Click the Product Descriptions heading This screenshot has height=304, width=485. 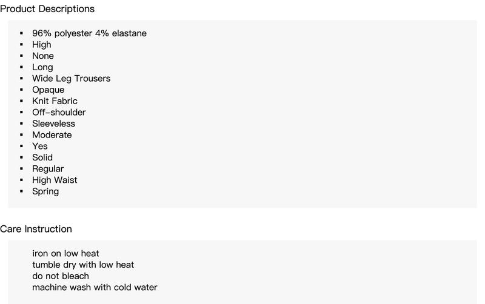click(47, 9)
